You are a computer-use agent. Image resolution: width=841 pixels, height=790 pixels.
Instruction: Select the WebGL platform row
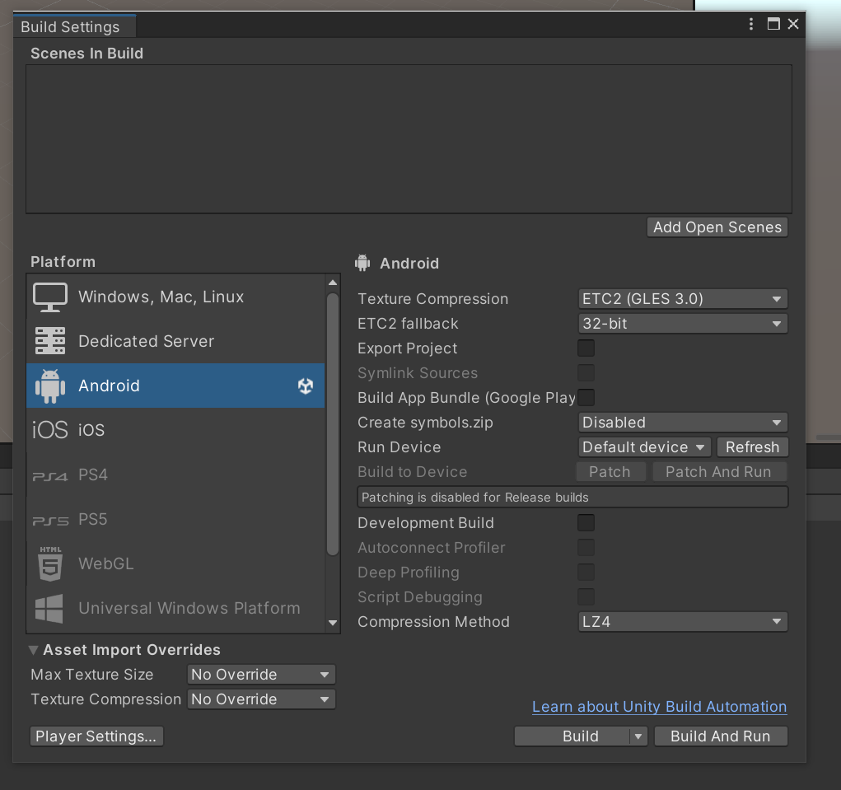pyautogui.click(x=175, y=563)
